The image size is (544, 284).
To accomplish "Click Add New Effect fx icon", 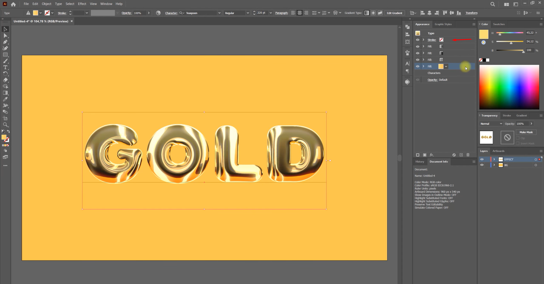I will coord(431,155).
